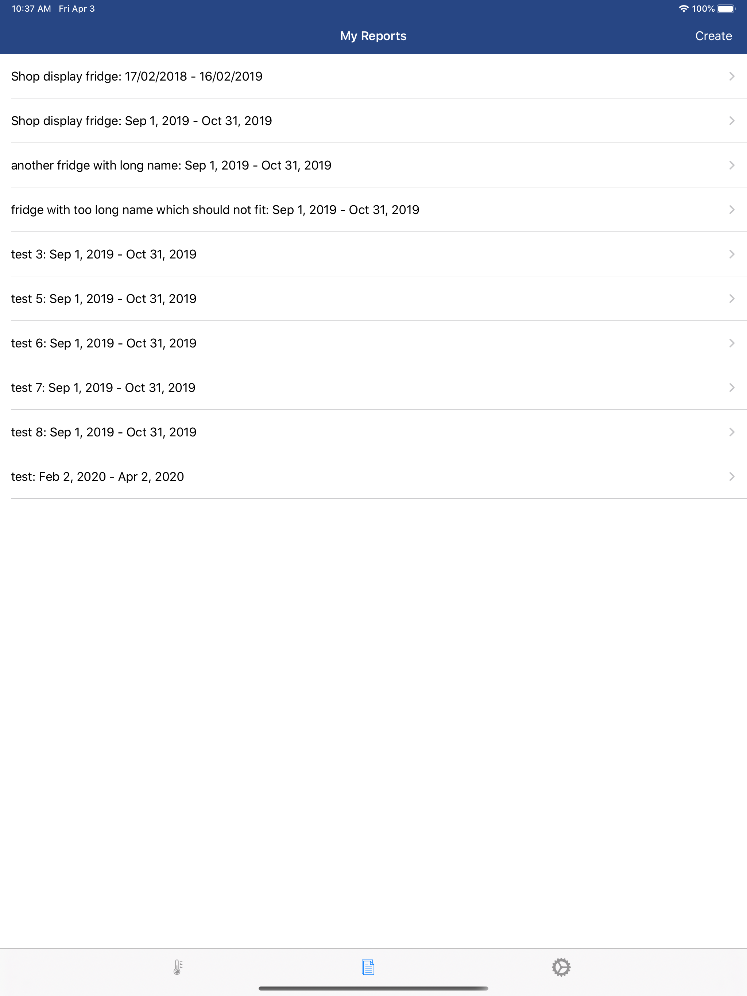
Task: Open test 8: Sep 1, 2019 report
Action: (373, 432)
